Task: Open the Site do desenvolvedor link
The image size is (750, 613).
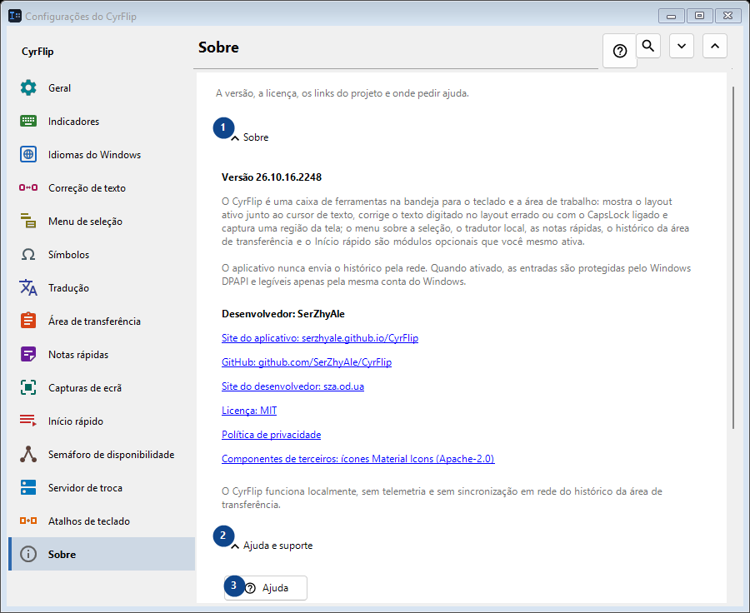Action: (x=292, y=386)
